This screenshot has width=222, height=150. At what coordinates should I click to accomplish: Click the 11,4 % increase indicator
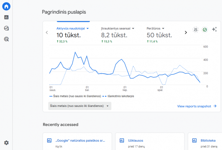click(x=152, y=42)
